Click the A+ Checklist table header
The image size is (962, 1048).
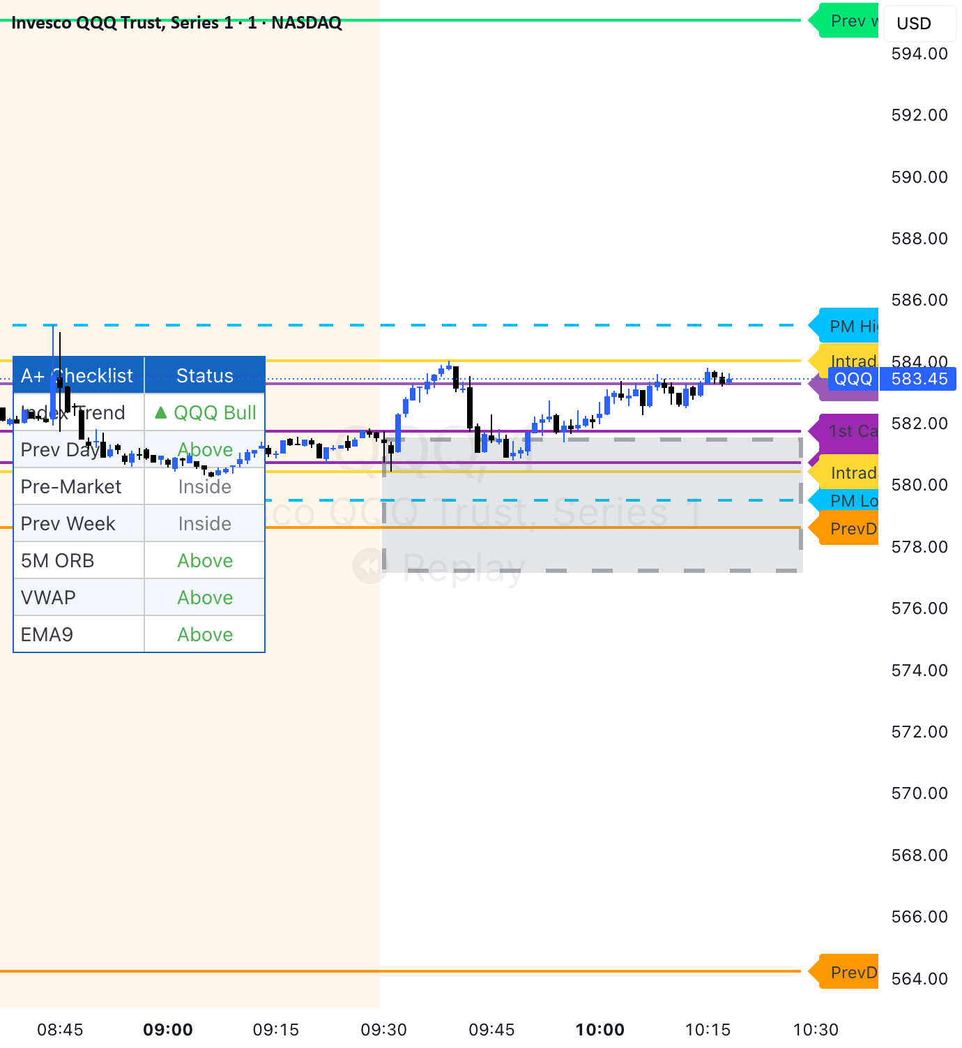point(79,375)
